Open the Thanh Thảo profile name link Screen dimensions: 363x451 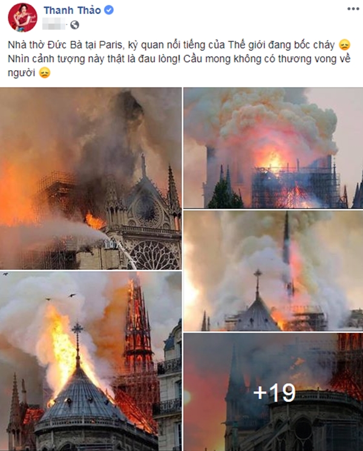pos(72,10)
